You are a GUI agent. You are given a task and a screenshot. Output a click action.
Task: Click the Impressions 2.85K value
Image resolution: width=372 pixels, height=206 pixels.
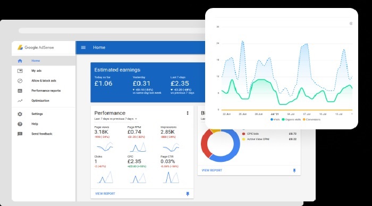(x=168, y=132)
